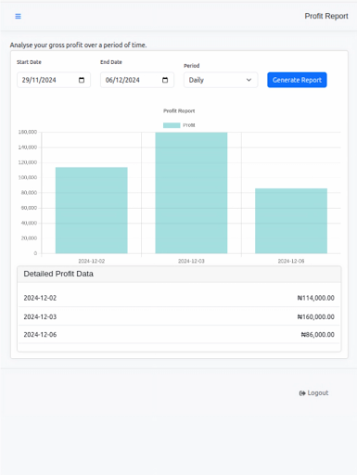Click the ₦160,000.00 profit value
This screenshot has height=475, width=357.
(x=316, y=316)
